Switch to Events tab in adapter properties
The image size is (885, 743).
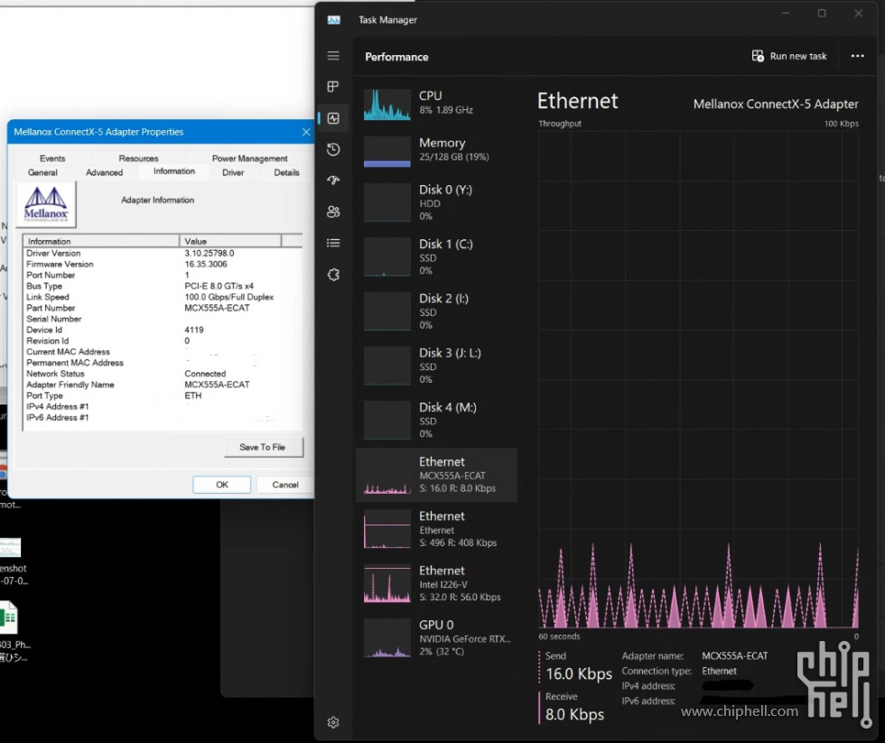[52, 159]
